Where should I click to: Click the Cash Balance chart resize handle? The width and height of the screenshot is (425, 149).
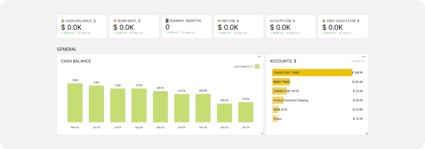click(262, 133)
